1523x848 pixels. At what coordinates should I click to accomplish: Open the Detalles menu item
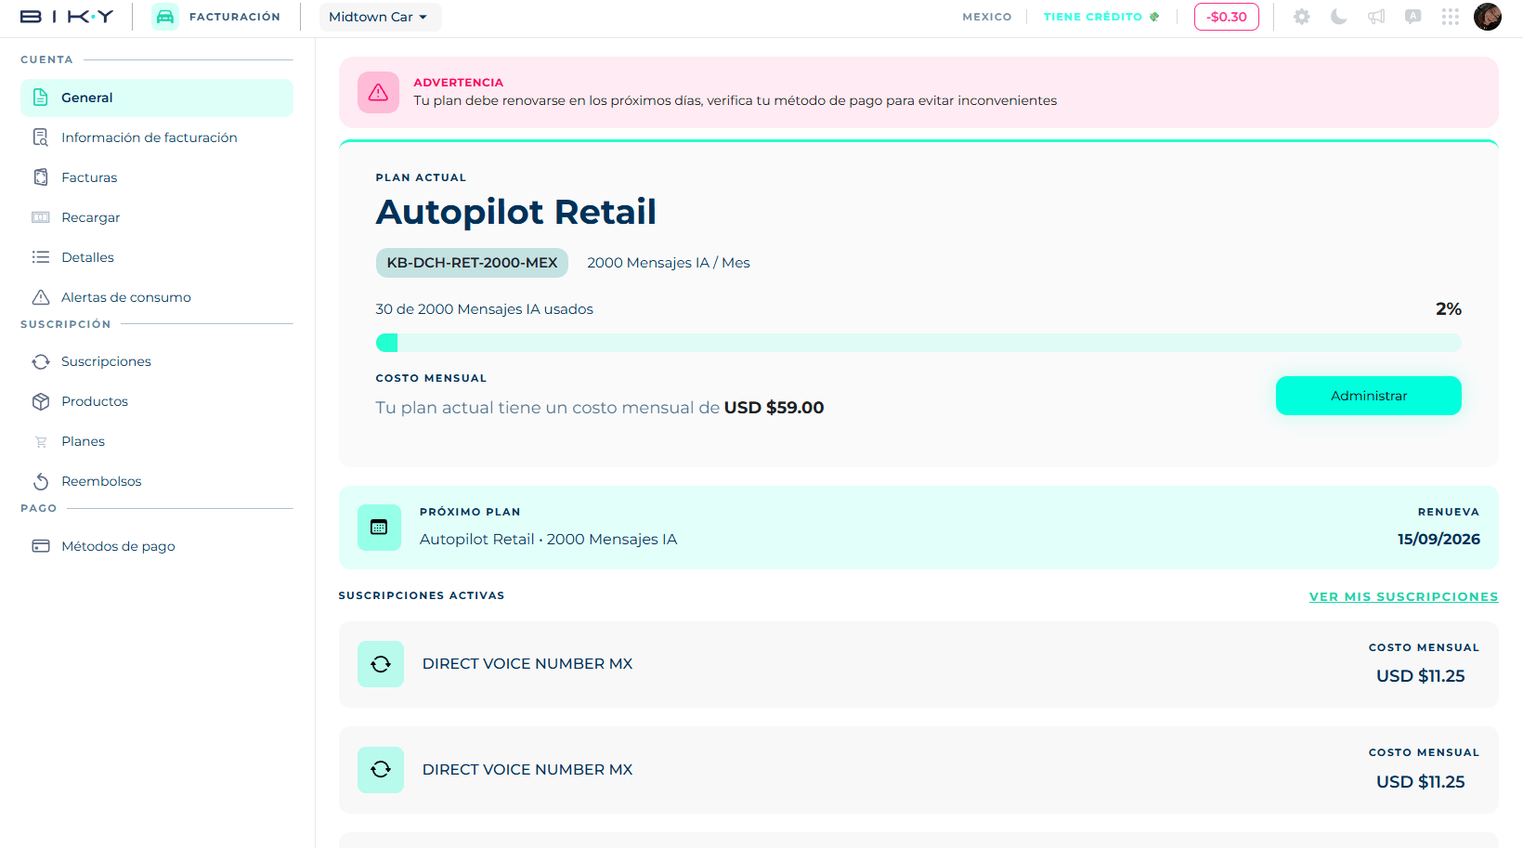pyautogui.click(x=157, y=257)
